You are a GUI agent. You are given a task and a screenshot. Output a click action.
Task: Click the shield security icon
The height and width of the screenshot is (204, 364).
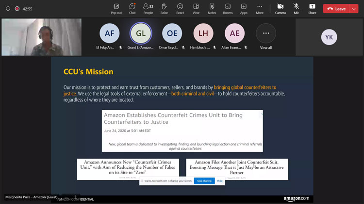(8, 9)
